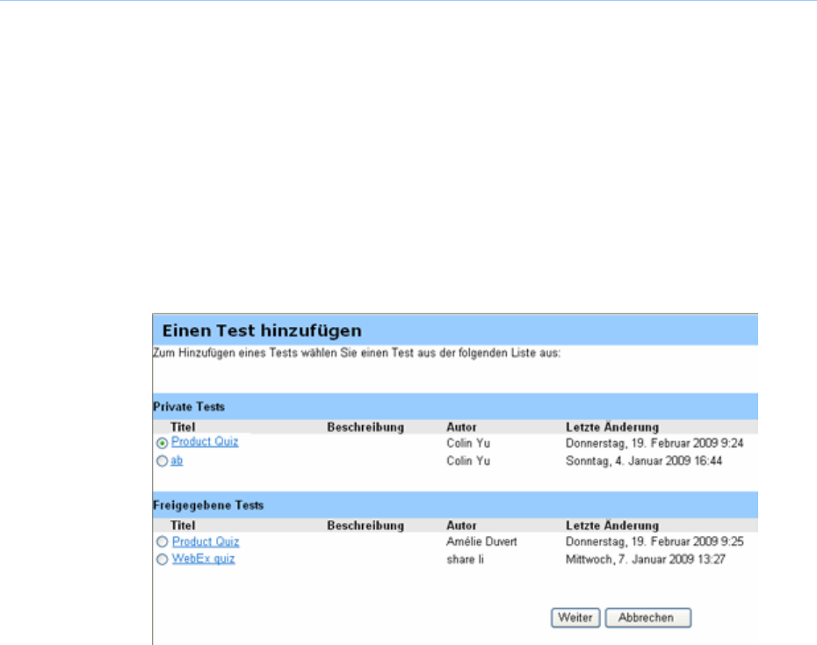The image size is (817, 645).
Task: Click Beschreibung header under Private Tests
Action: pyautogui.click(x=365, y=427)
